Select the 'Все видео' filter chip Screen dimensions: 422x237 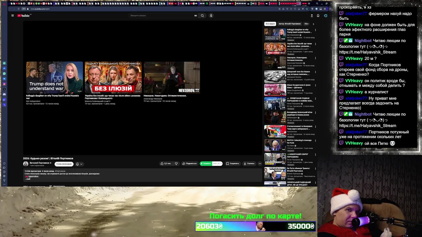click(270, 24)
